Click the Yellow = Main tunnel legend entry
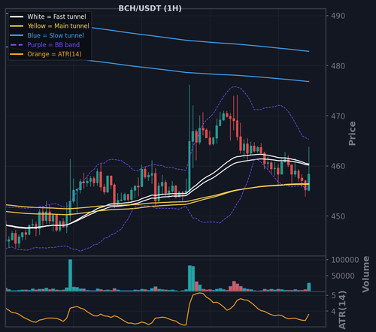Viewport: 376px width, 332px height. pyautogui.click(x=50, y=26)
